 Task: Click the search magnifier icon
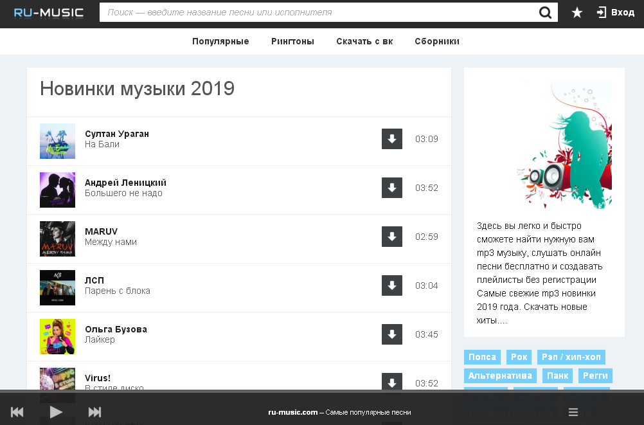(545, 12)
